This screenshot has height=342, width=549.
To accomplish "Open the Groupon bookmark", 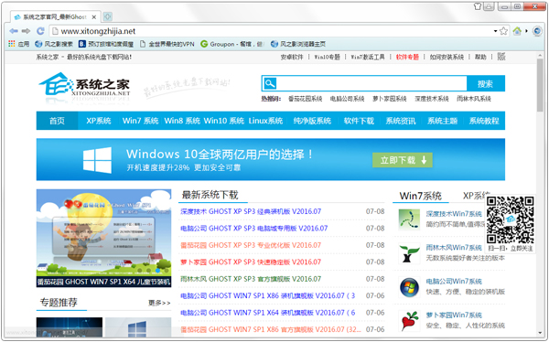I will point(231,44).
